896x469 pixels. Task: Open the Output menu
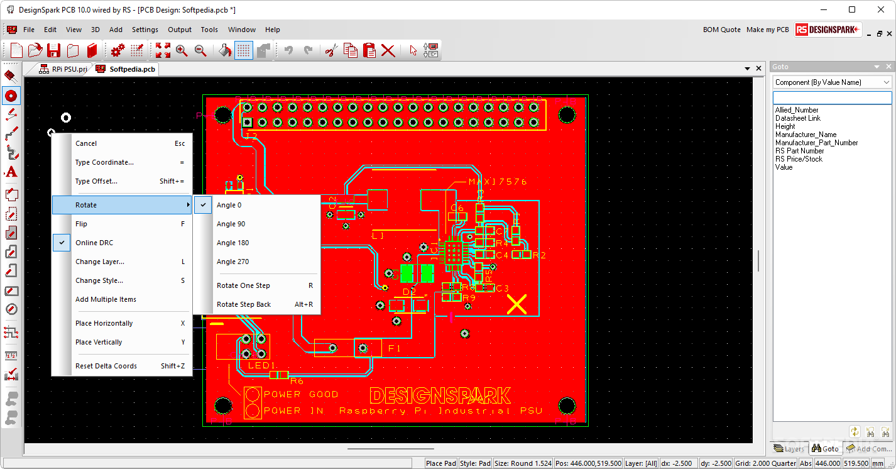point(180,30)
